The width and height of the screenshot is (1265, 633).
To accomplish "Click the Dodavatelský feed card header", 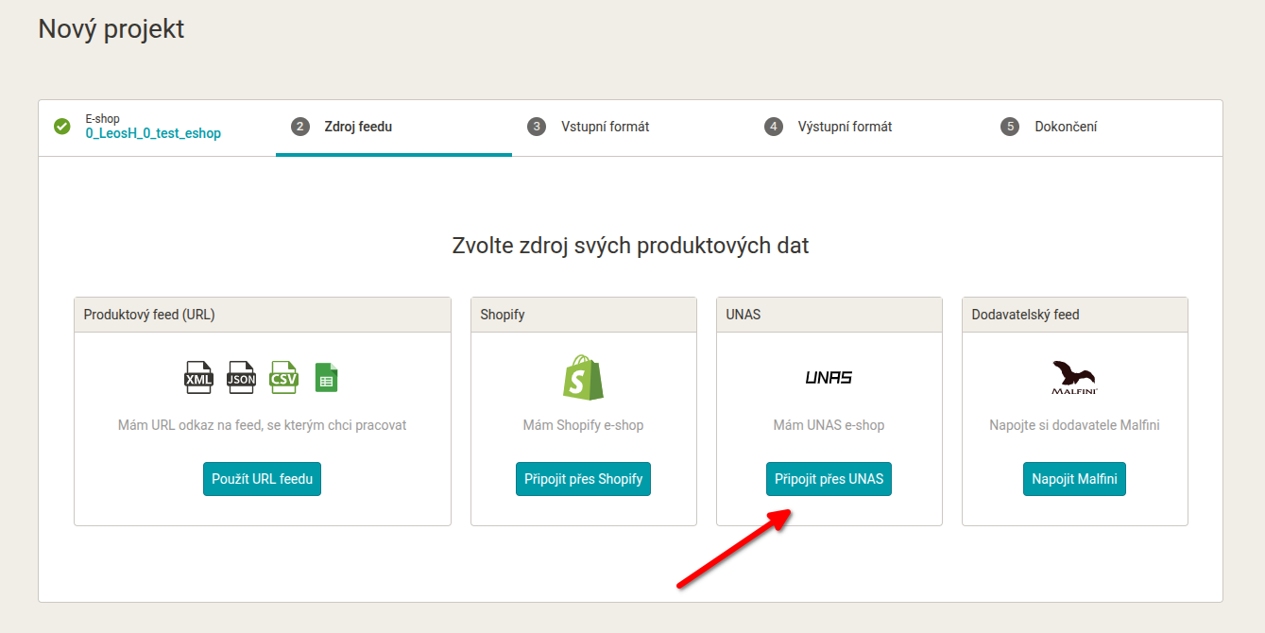I will tap(1074, 315).
